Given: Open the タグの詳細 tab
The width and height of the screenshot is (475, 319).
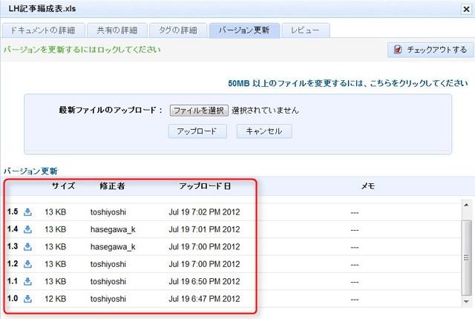Looking at the screenshot, I should [x=178, y=30].
